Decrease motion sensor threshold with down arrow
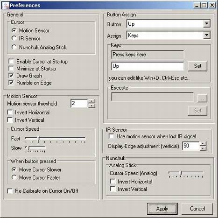Screen dimensions: 218x218 (91, 106)
